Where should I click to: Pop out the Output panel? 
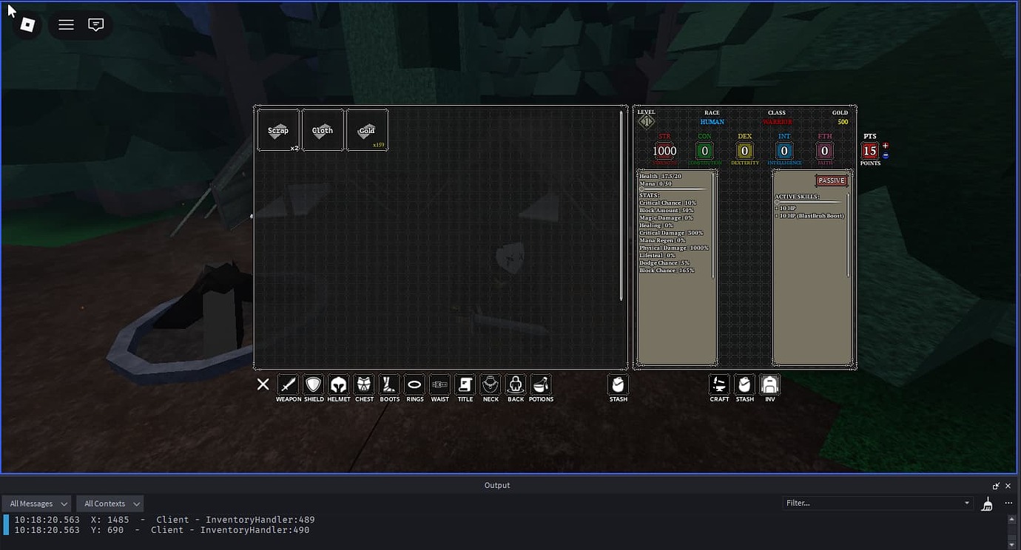[x=996, y=486]
